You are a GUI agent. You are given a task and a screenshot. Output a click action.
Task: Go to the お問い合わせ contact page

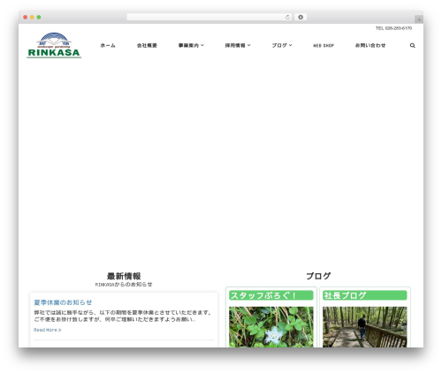click(370, 45)
